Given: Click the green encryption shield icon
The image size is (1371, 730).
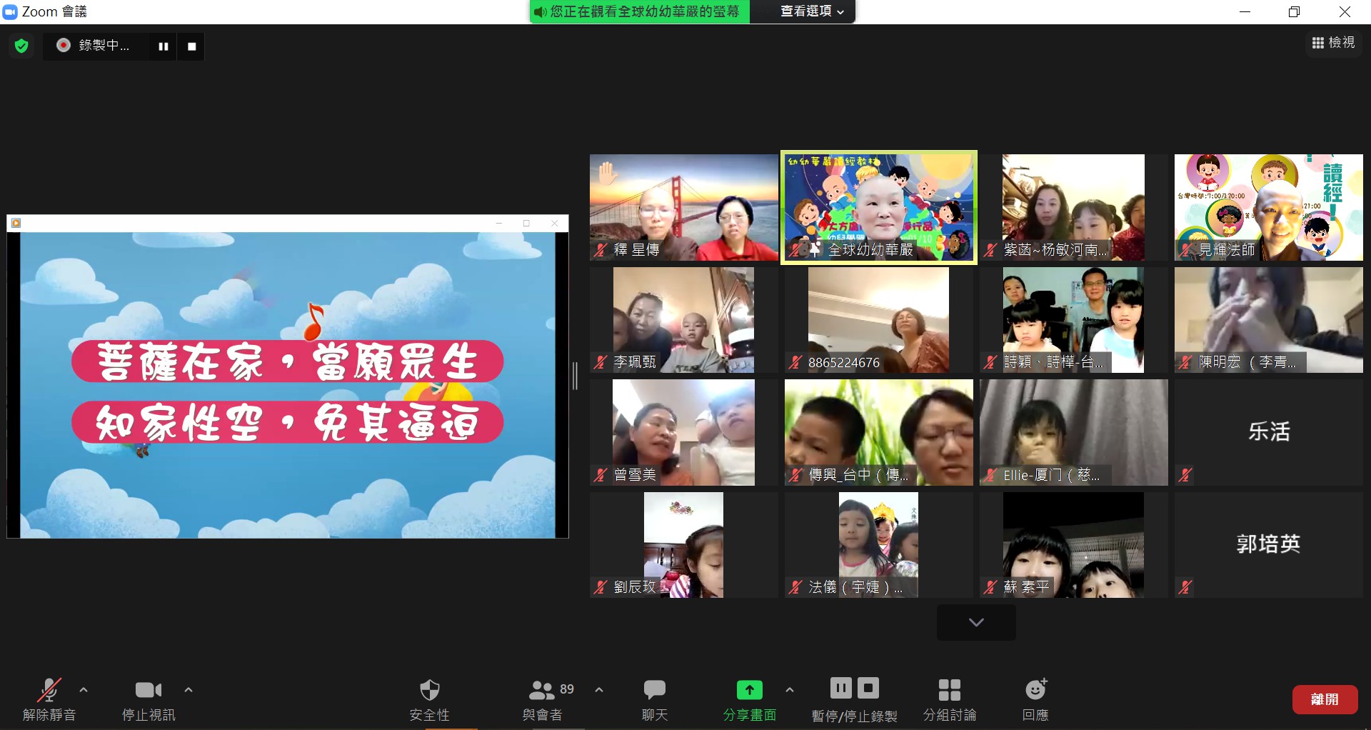Looking at the screenshot, I should 21,46.
